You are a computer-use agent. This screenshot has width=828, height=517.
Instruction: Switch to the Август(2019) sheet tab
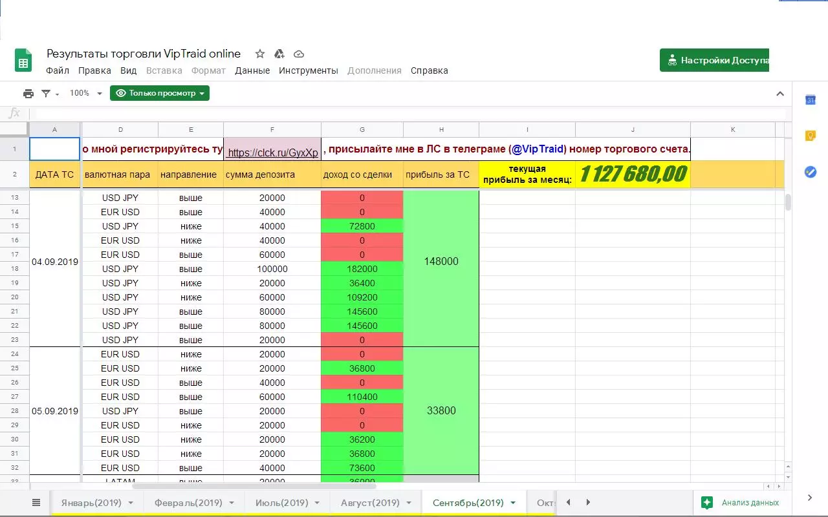coord(370,503)
